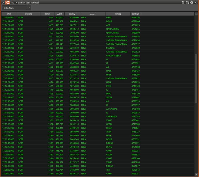Select quantity 501,034 cell
This screenshot has width=199, height=177.
pos(59,97)
